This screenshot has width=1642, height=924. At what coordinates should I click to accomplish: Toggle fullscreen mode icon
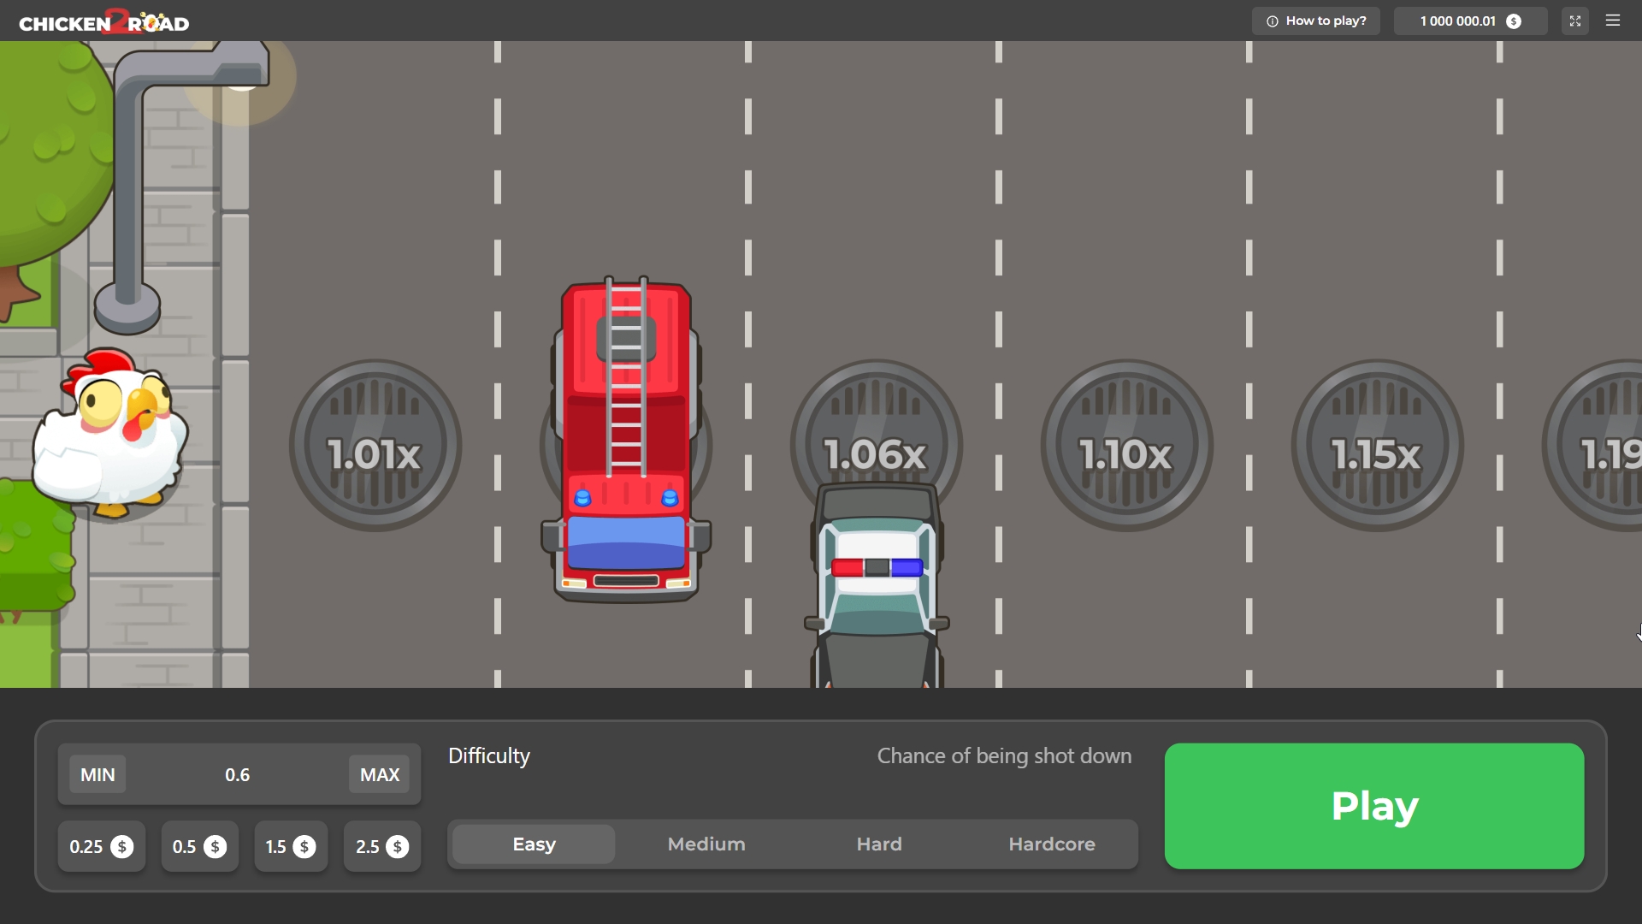pos(1574,21)
